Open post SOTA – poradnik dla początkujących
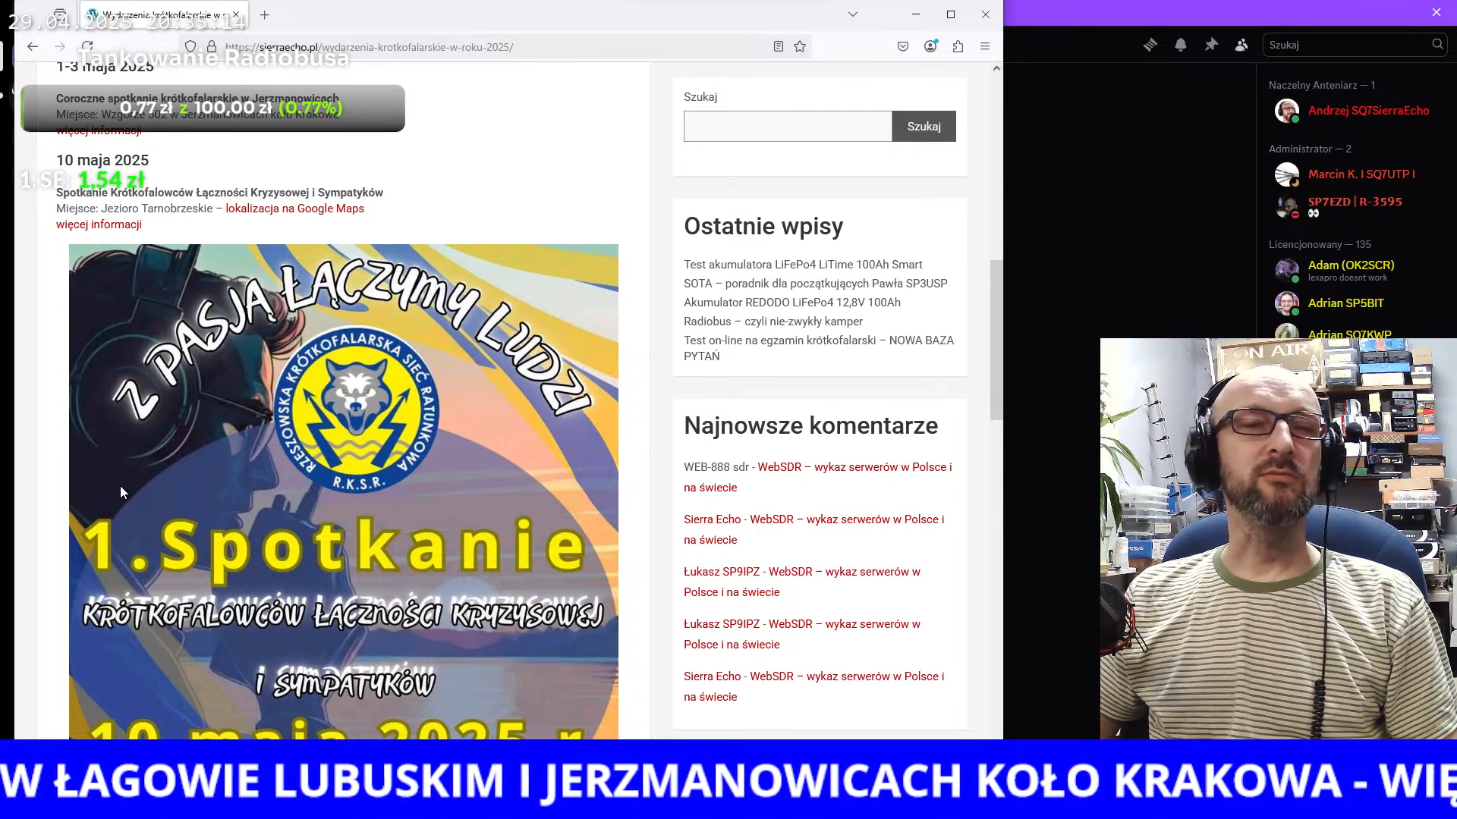This screenshot has width=1457, height=819. (816, 284)
